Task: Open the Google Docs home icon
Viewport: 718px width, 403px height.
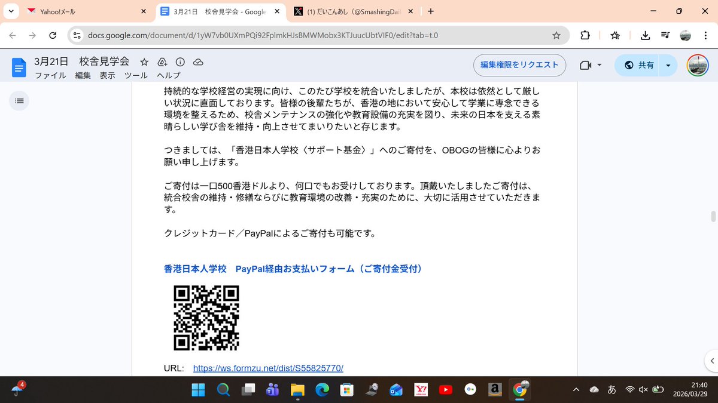Action: (19, 66)
